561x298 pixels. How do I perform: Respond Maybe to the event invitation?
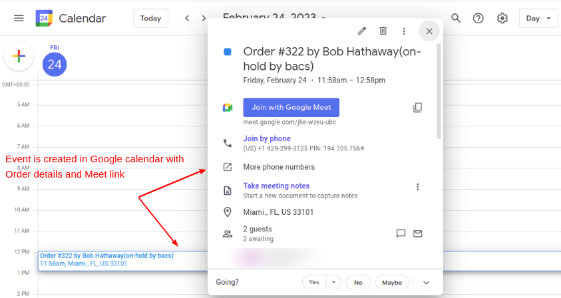pos(391,282)
